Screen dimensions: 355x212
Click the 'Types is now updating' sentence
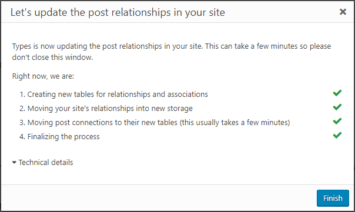coord(108,46)
